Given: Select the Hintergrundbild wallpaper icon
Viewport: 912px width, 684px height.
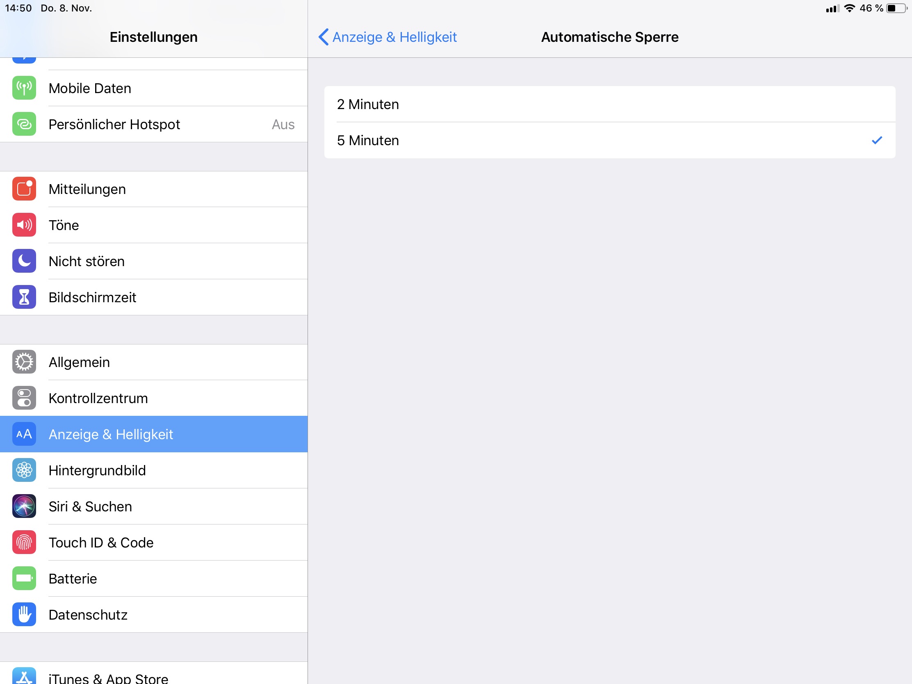Looking at the screenshot, I should [24, 470].
